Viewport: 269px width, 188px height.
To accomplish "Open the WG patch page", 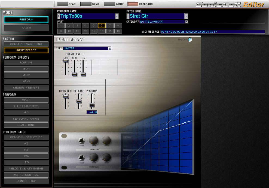I will (26, 144).
